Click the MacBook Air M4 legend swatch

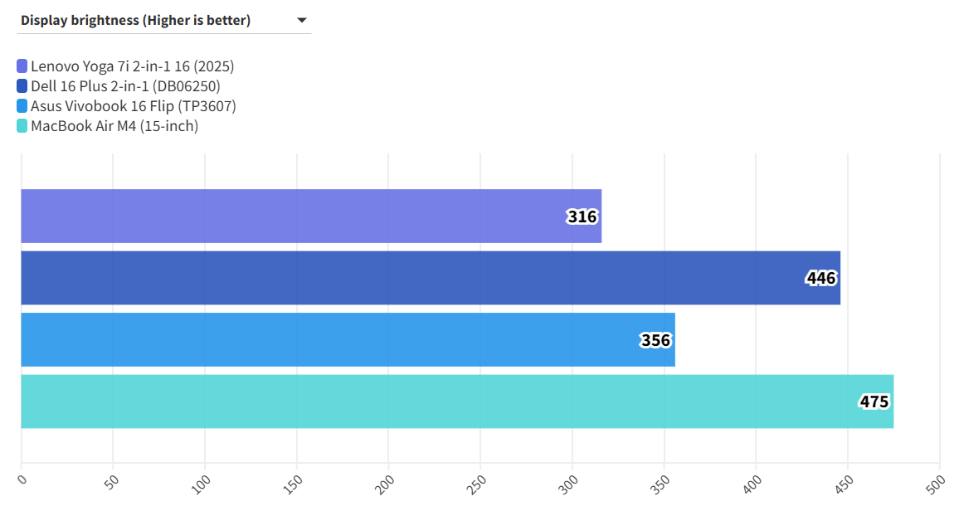click(22, 126)
